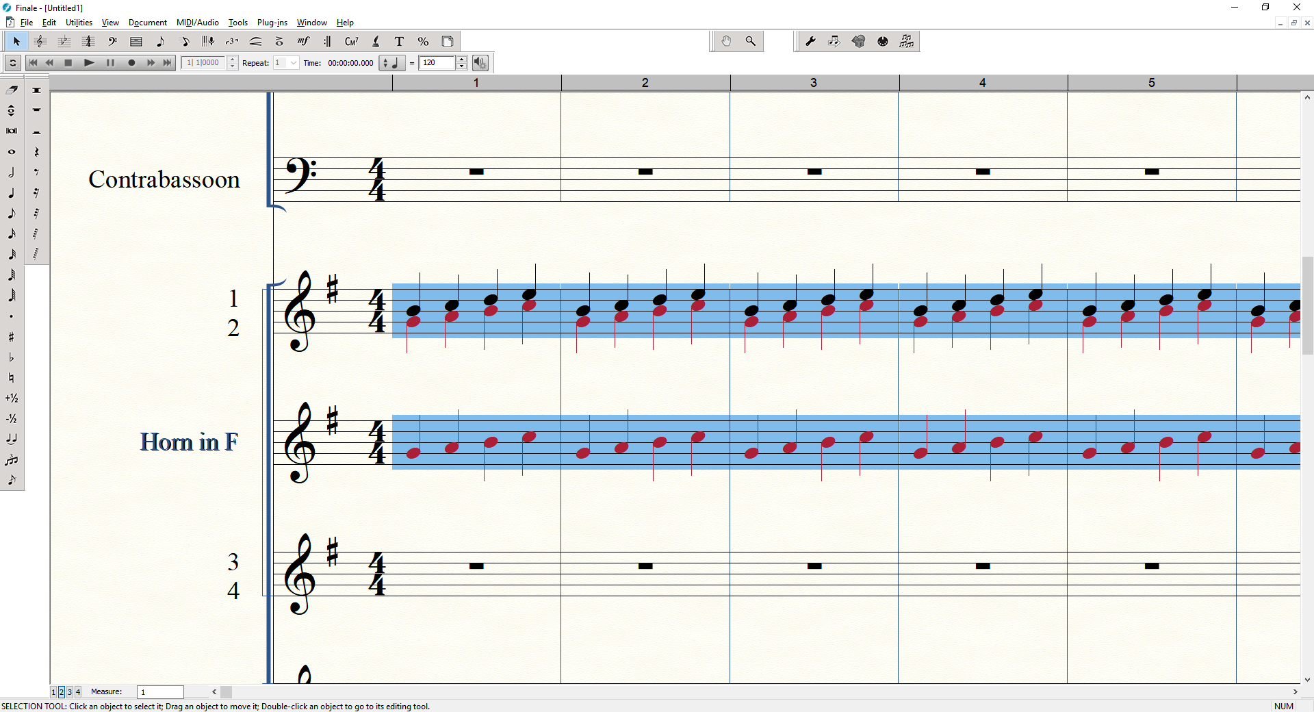1314x712 pixels.
Task: Choose the Resize percent tool
Action: tap(423, 42)
